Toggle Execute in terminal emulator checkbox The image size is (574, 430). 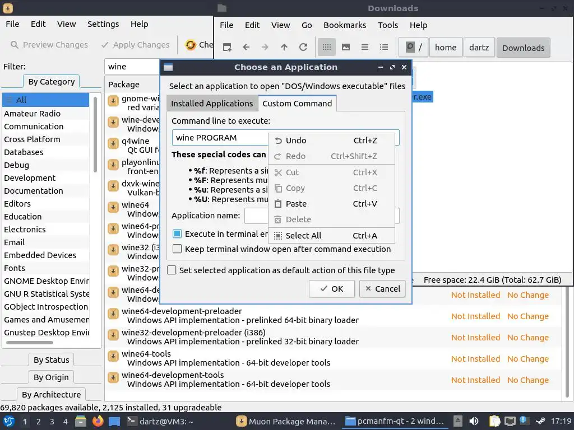tap(177, 233)
